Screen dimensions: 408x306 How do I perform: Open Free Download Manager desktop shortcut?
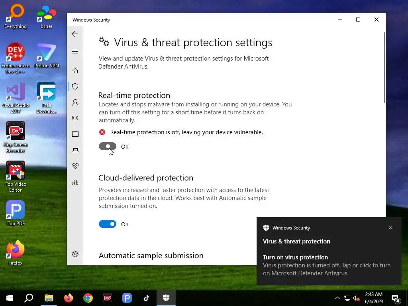tap(47, 98)
